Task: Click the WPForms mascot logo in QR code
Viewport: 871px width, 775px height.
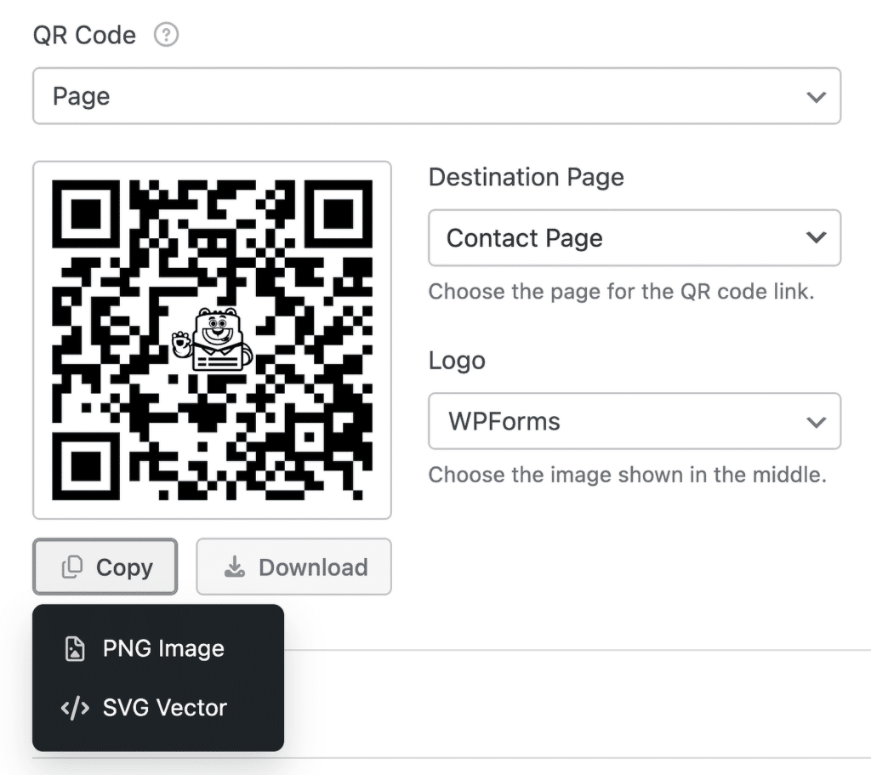Action: tap(212, 339)
